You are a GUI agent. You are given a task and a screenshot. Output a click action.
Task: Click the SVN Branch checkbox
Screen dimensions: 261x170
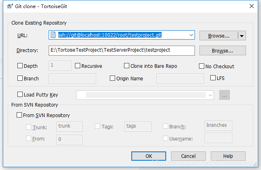pyautogui.click(x=165, y=126)
